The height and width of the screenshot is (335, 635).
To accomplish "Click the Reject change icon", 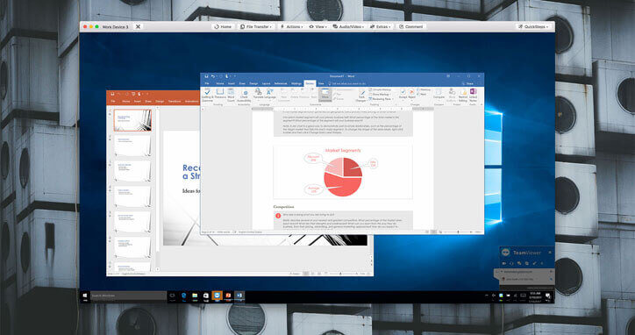I will click(411, 94).
